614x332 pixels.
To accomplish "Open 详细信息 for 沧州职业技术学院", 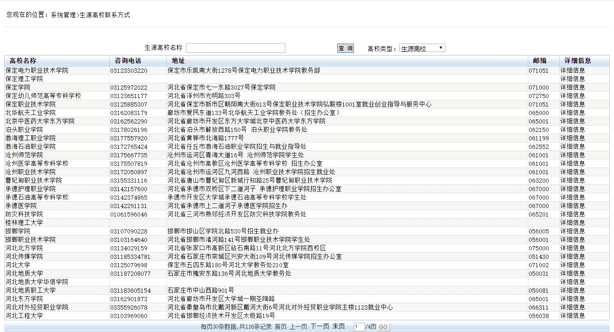I will [x=573, y=172].
